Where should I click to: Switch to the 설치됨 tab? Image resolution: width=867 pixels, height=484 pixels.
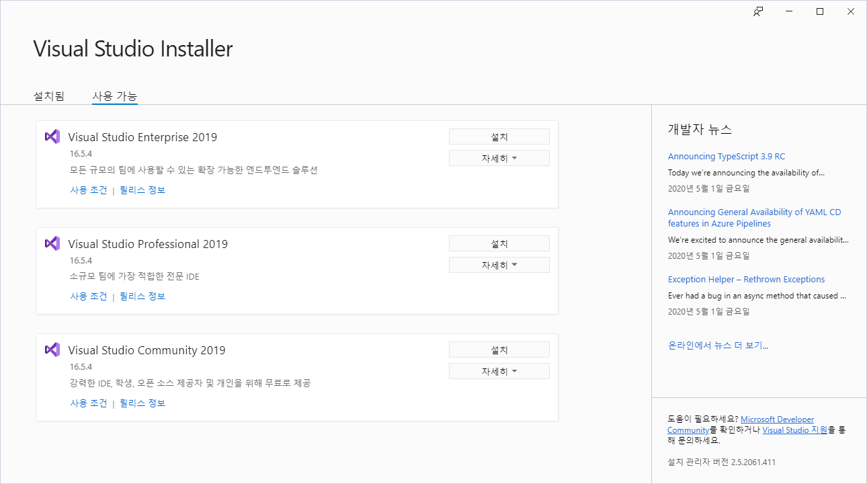[x=49, y=96]
